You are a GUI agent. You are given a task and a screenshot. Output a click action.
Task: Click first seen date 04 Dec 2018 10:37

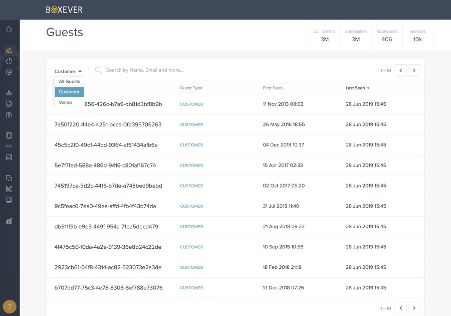pyautogui.click(x=283, y=145)
